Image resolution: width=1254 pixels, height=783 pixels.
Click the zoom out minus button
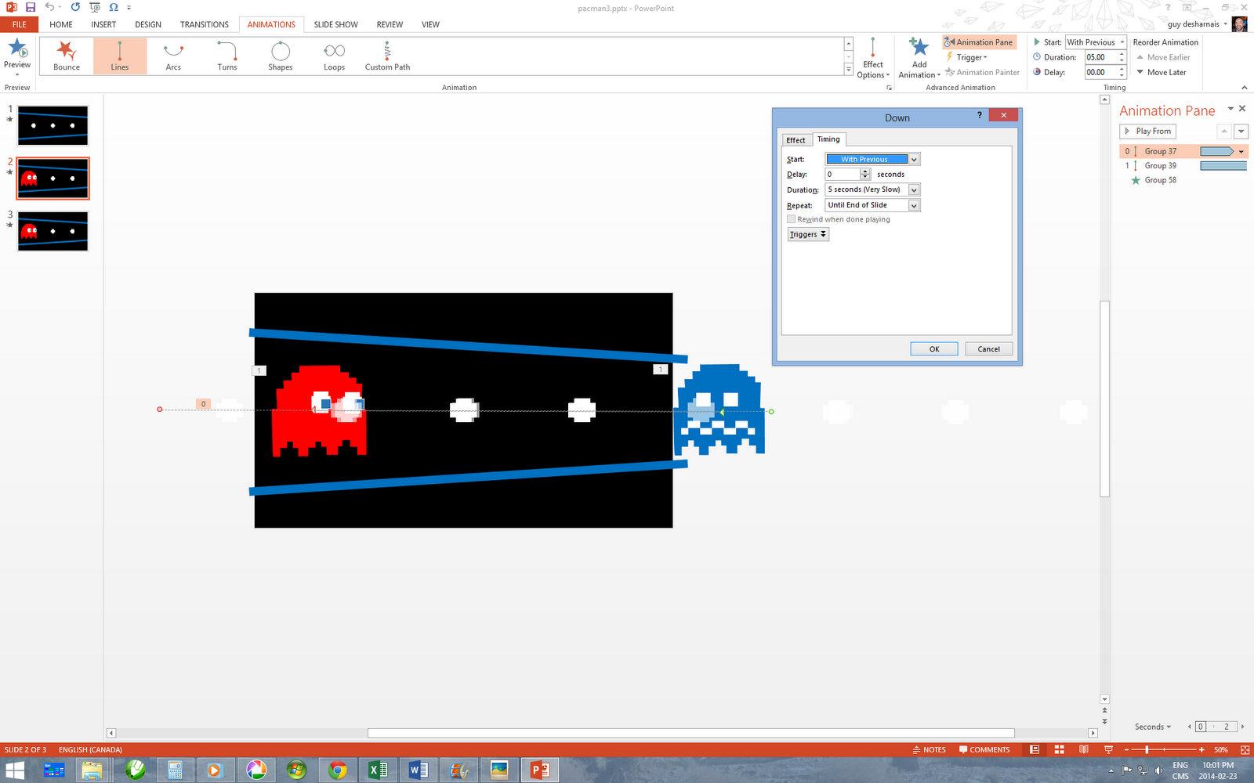point(1126,749)
